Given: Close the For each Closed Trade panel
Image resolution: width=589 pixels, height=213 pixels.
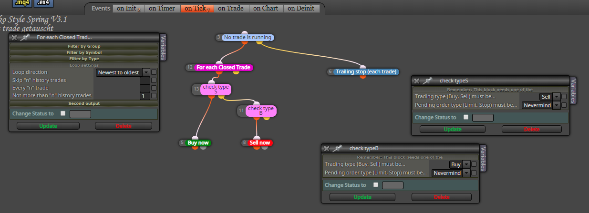Looking at the screenshot, I should pos(14,37).
